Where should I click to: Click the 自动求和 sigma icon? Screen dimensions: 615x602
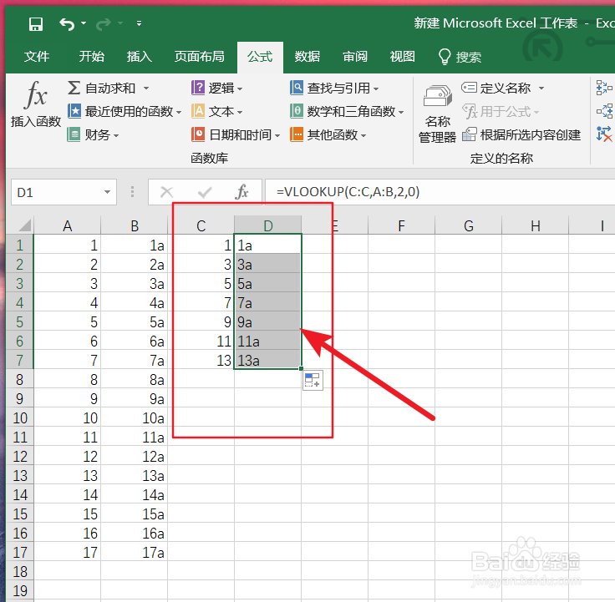click(74, 88)
